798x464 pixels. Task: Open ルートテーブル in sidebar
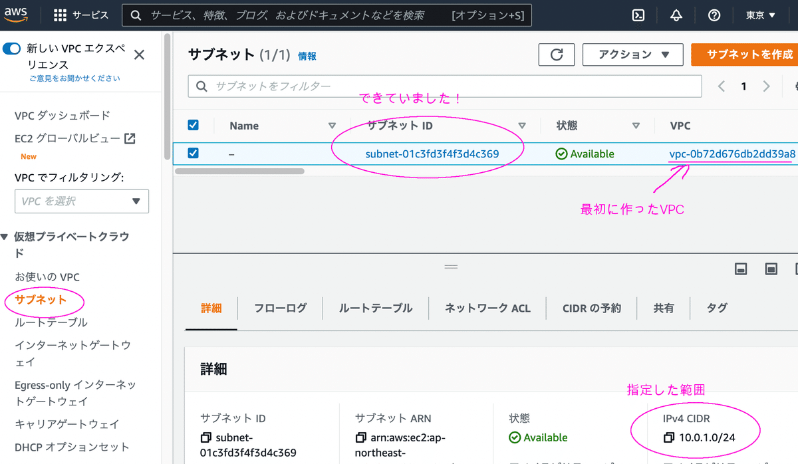tap(51, 322)
